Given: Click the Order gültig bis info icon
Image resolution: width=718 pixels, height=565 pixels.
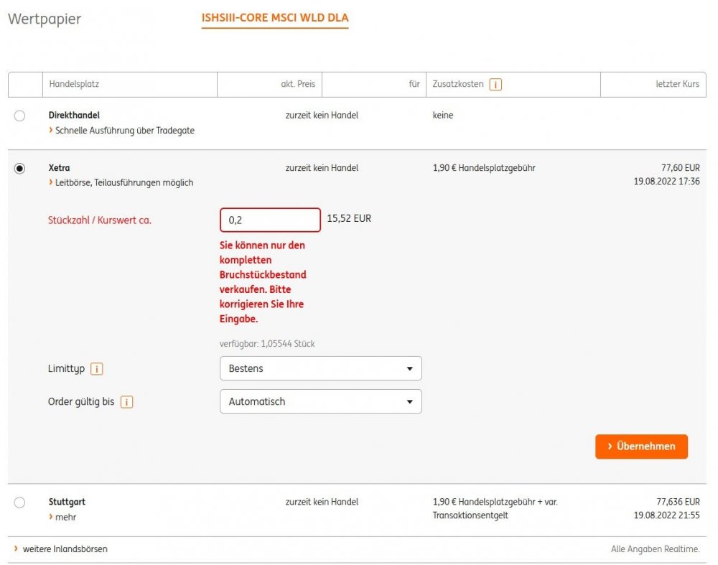Looking at the screenshot, I should [127, 402].
